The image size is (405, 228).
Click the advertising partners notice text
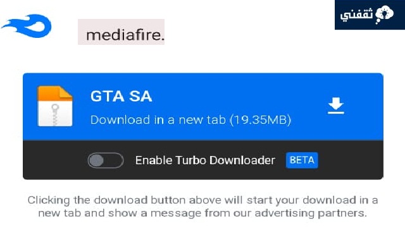(x=202, y=207)
